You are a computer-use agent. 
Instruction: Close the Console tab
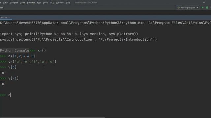coord(9,18)
